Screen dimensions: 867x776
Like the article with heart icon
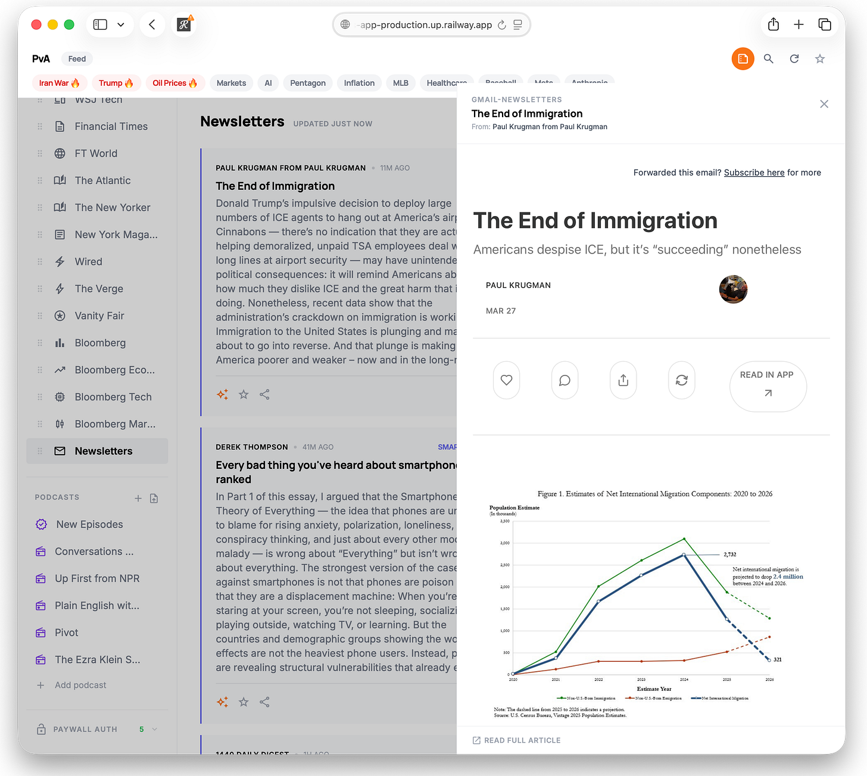506,380
